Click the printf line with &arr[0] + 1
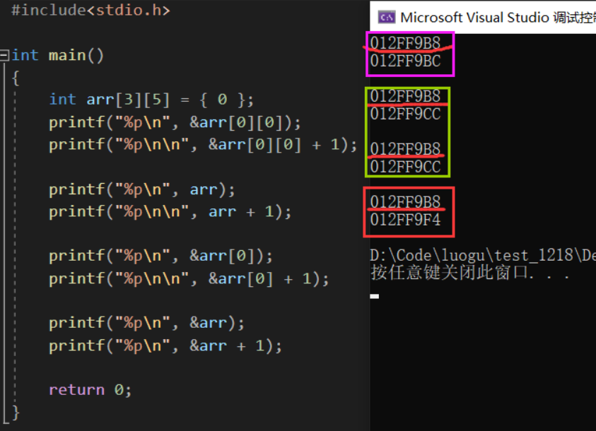596x431 pixels. 189,279
